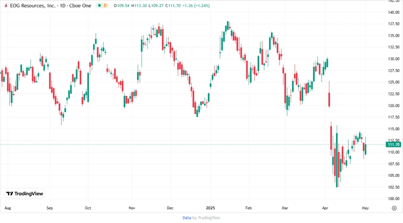Follow the Data link below the chart

tap(187, 218)
